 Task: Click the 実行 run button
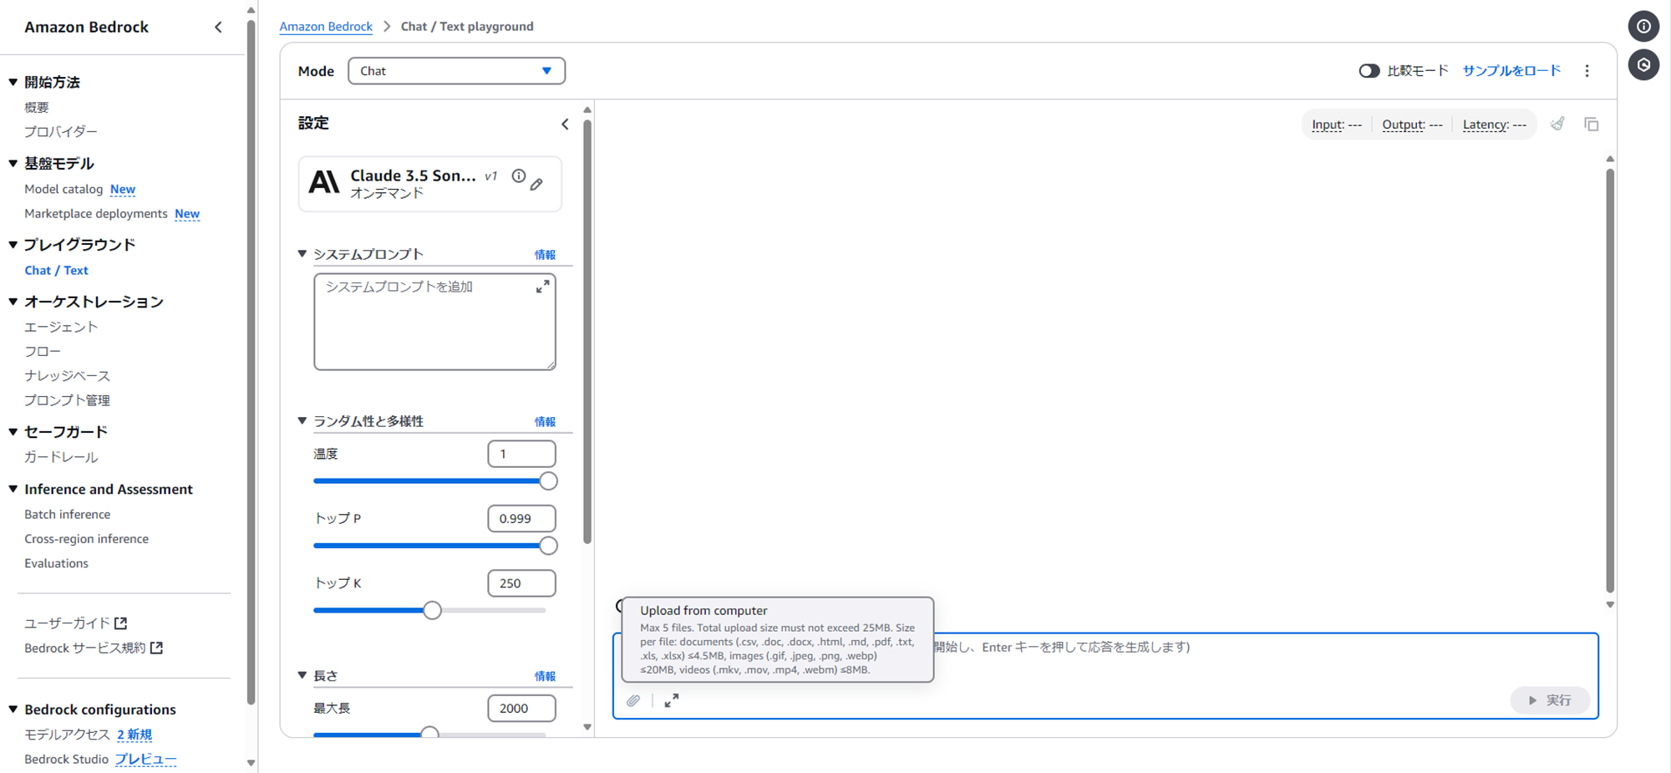tap(1550, 700)
